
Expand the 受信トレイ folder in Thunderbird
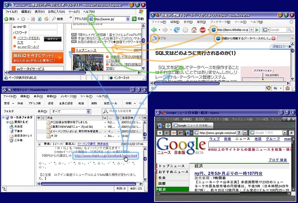point(7,122)
